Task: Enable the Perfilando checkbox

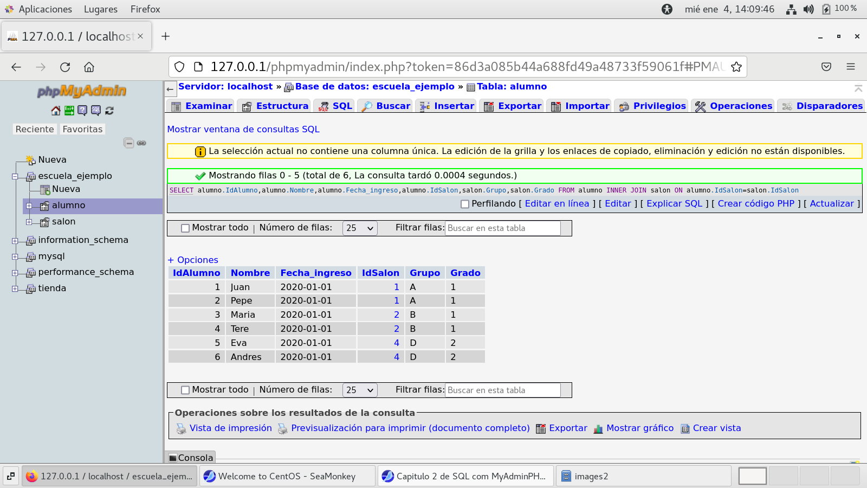Action: (x=464, y=204)
